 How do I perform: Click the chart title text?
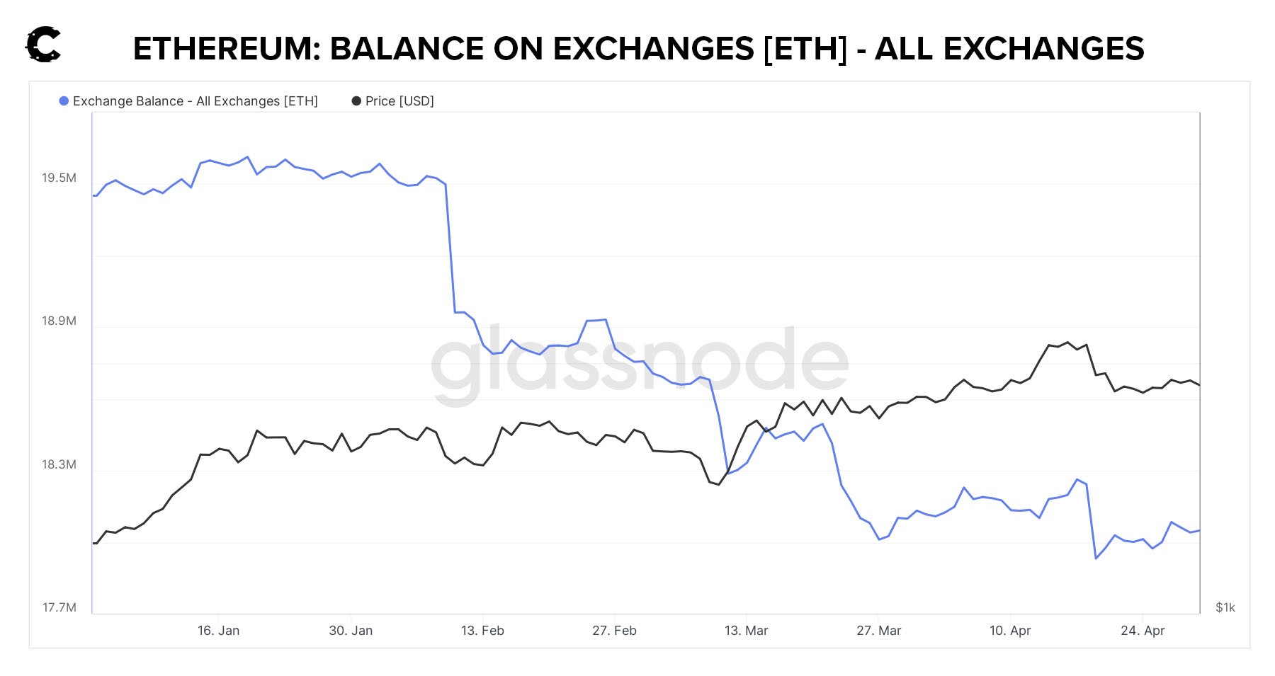638,49
